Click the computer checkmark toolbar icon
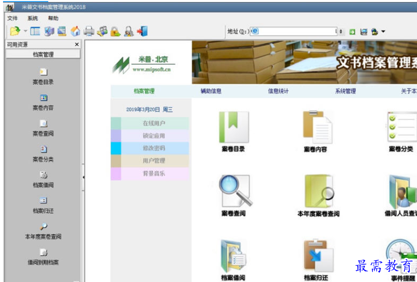Image resolution: width=417 pixels, height=282 pixels. point(49,31)
